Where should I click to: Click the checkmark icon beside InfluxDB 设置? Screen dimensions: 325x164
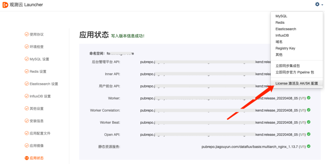tap(26, 96)
